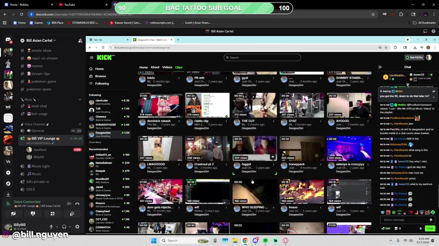Viewport: 439px width, 246px height.
Task: Deafen with the headphones icon in Discord
Action: click(64, 227)
